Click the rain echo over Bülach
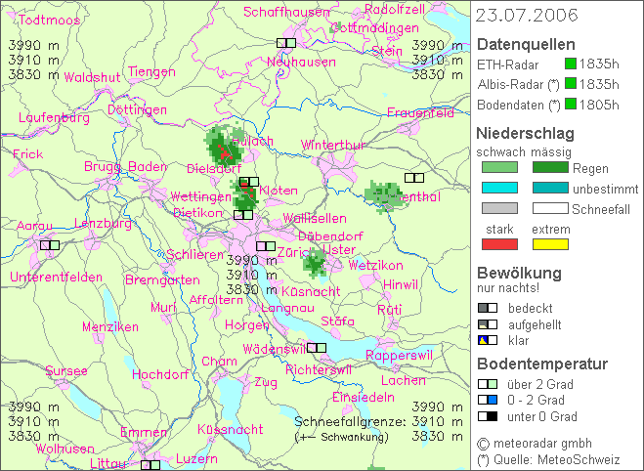 click(x=226, y=147)
